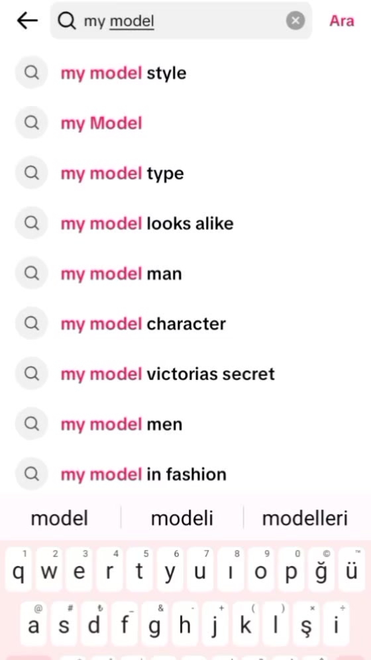Pick keyboard suggestion 'modeli'
The image size is (371, 660).
[x=182, y=518]
